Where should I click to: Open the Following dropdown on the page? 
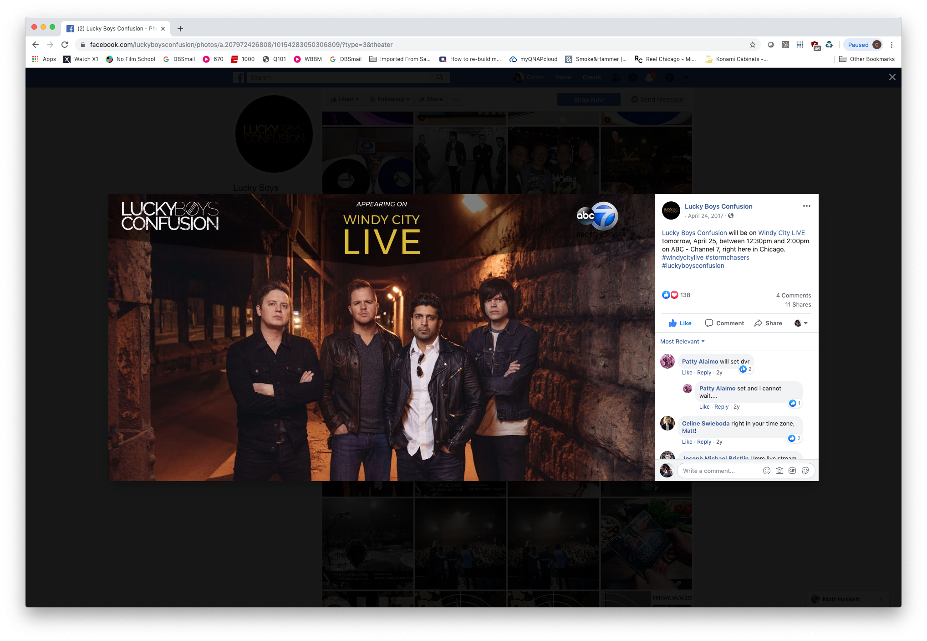coord(389,99)
